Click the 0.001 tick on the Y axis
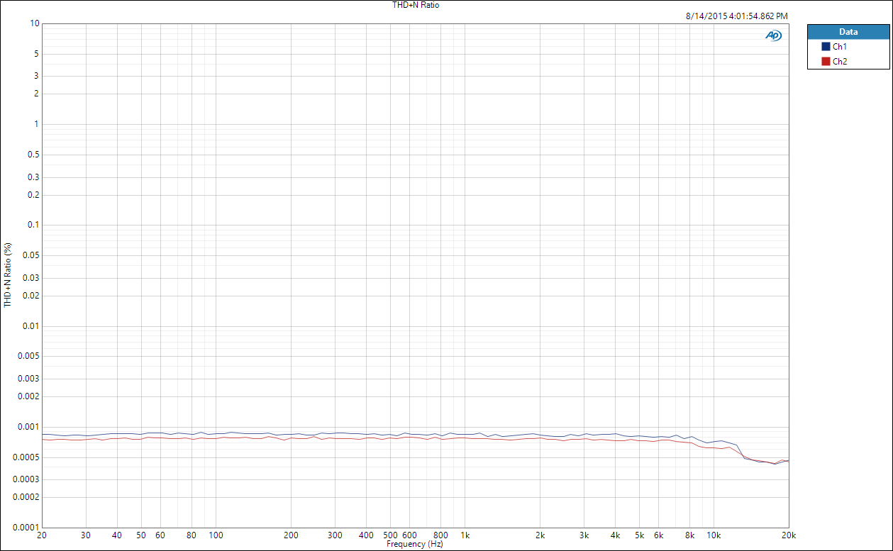893x551 pixels. (x=28, y=427)
